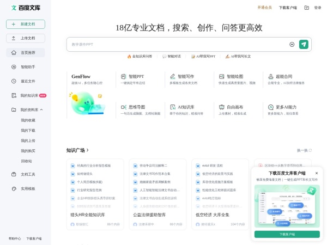Open 文档工具 in the sidebar
Image resolution: width=327 pixels, height=245 pixels.
coord(26,174)
